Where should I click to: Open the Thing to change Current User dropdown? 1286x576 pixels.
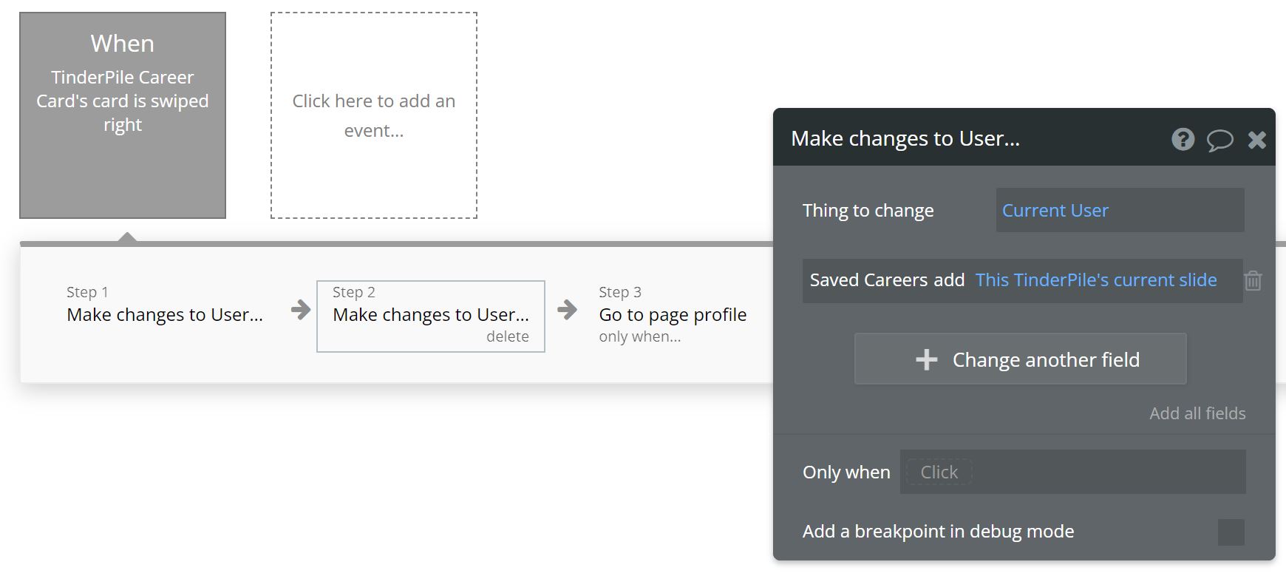click(x=1119, y=211)
